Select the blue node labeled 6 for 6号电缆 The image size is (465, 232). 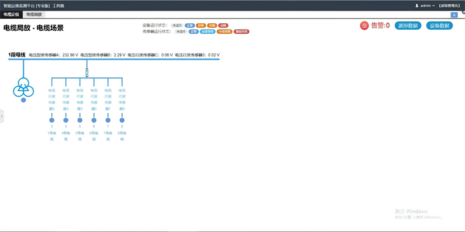(x=94, y=120)
